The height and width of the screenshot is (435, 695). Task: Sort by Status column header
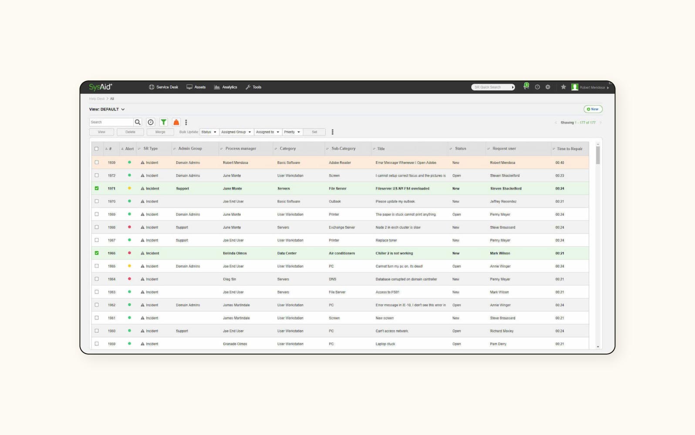coord(461,149)
